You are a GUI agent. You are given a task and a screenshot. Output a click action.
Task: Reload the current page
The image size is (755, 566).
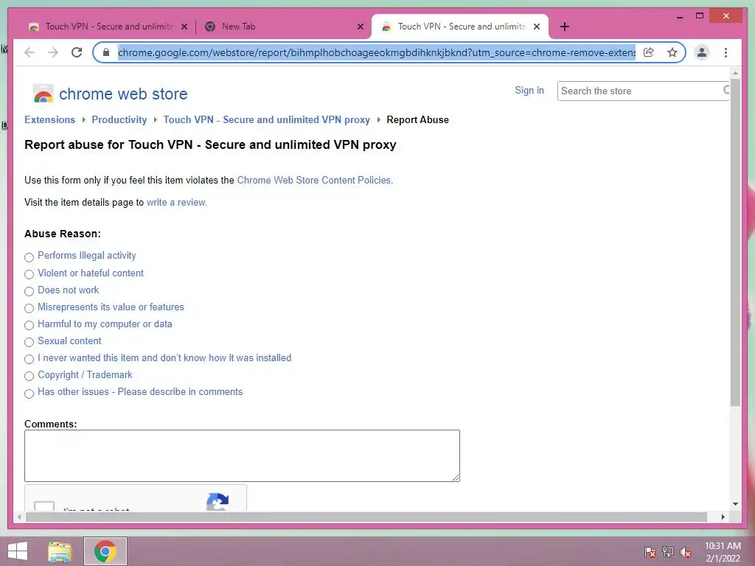point(77,52)
